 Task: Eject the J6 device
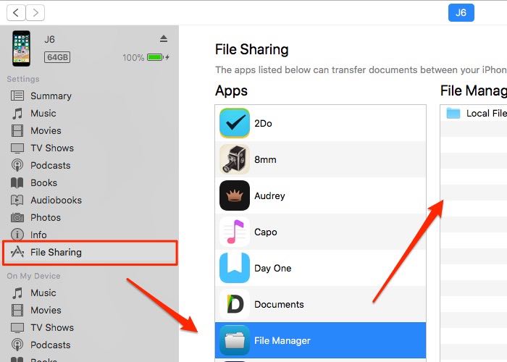click(164, 39)
